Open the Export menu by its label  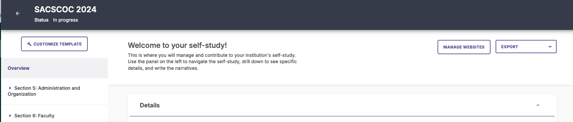(x=510, y=47)
